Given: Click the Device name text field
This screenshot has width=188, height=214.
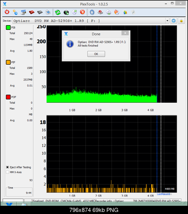Looking at the screenshot, I should click(89, 21).
